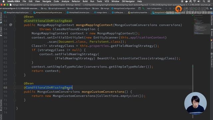Open the Key Promoter X tool window
This screenshot has width=213, height=120.
(x=212, y=60)
